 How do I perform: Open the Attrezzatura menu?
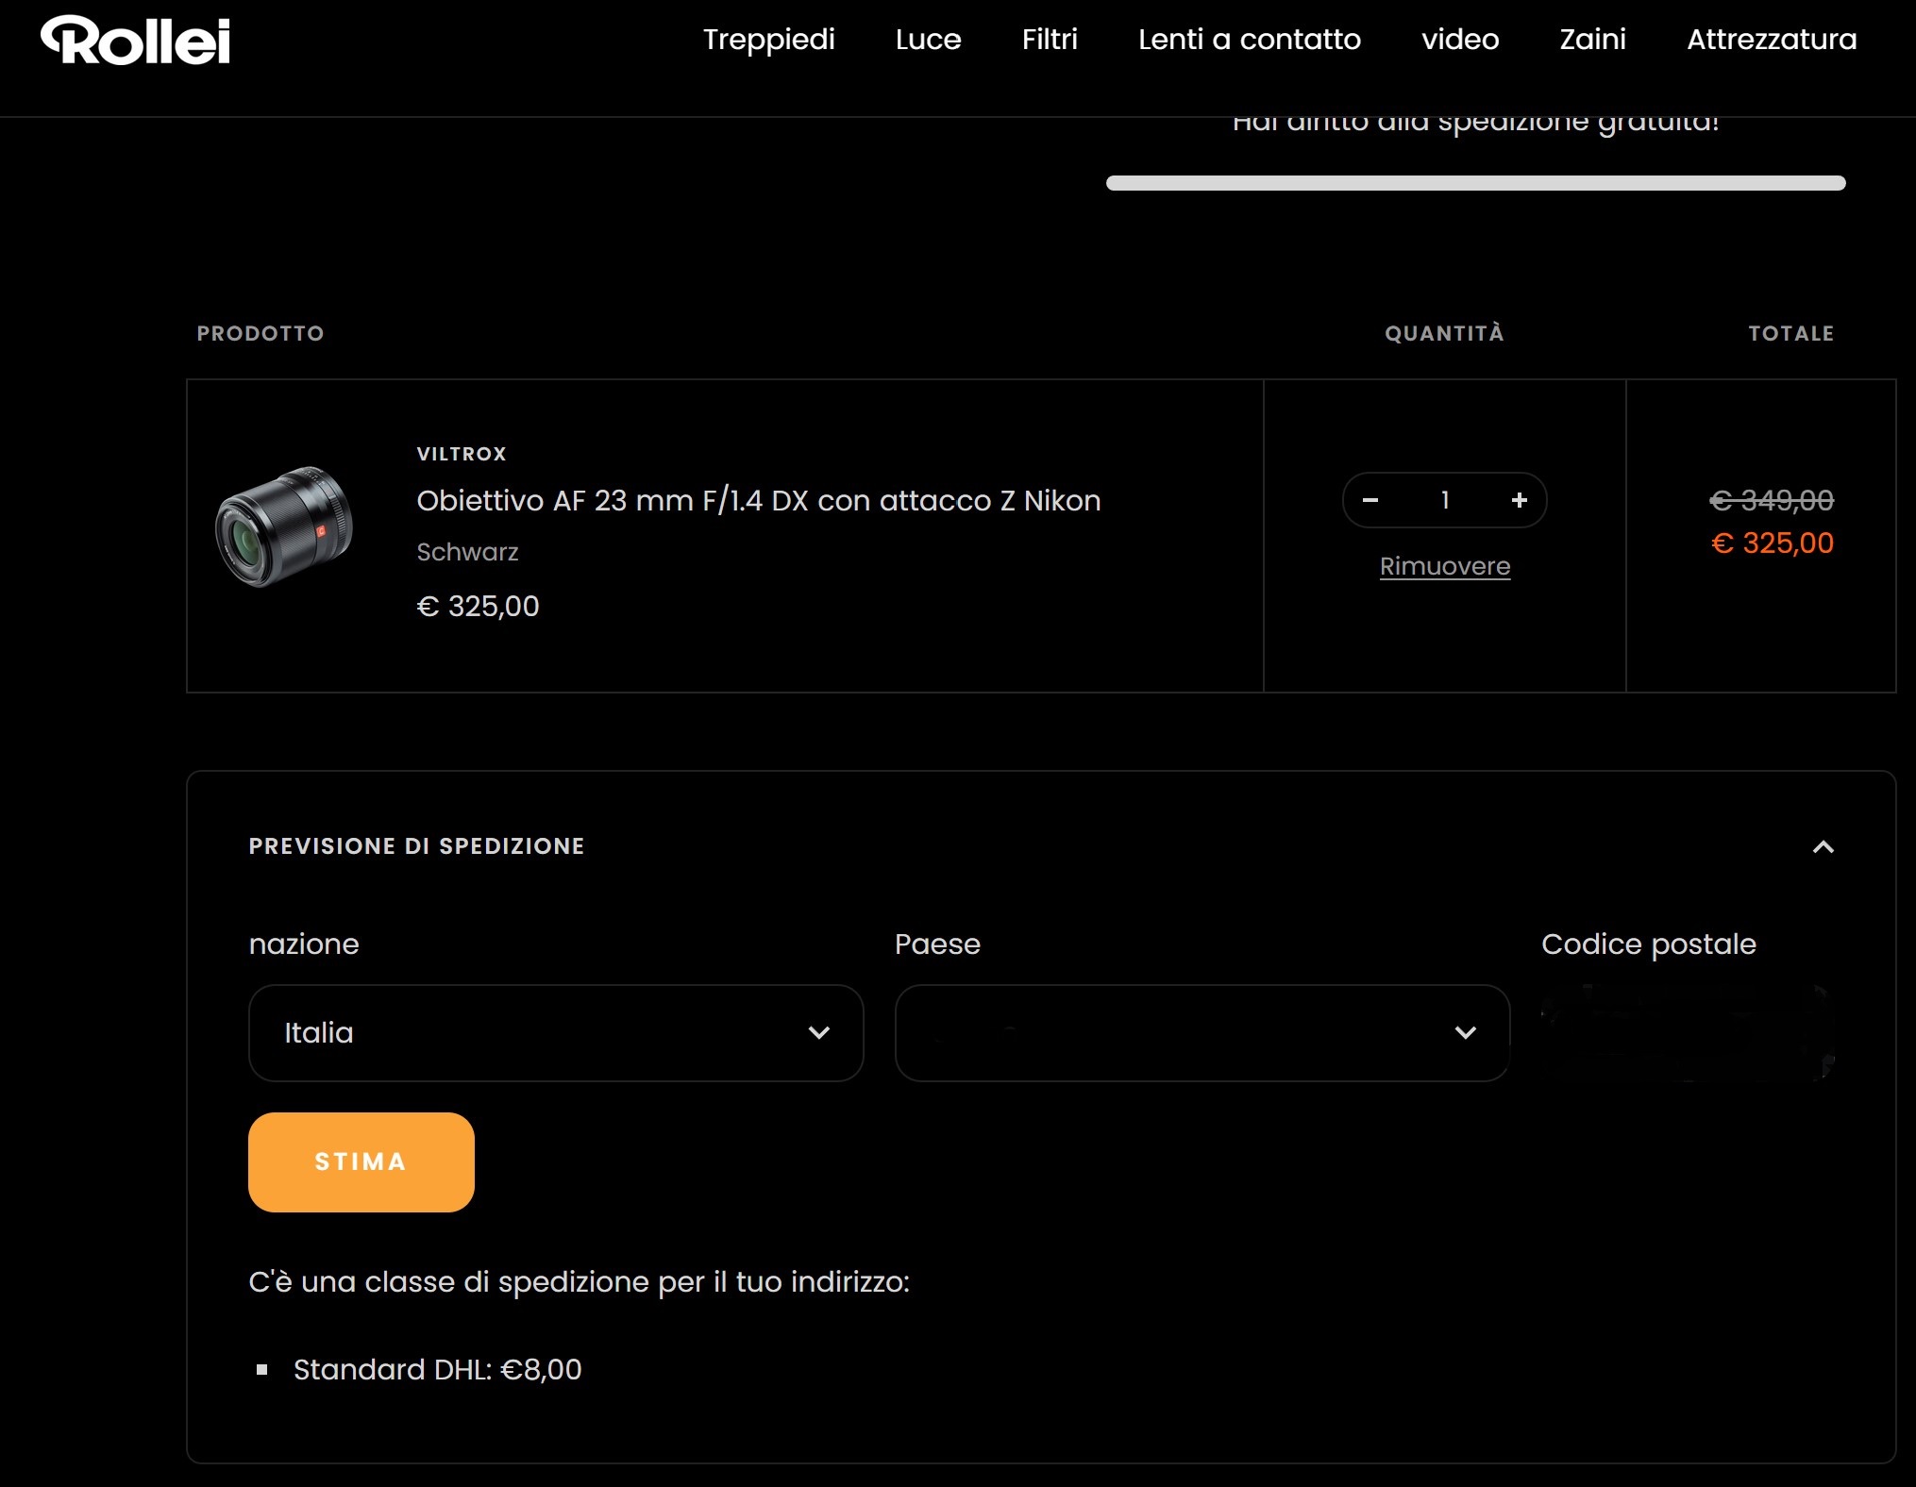tap(1772, 40)
